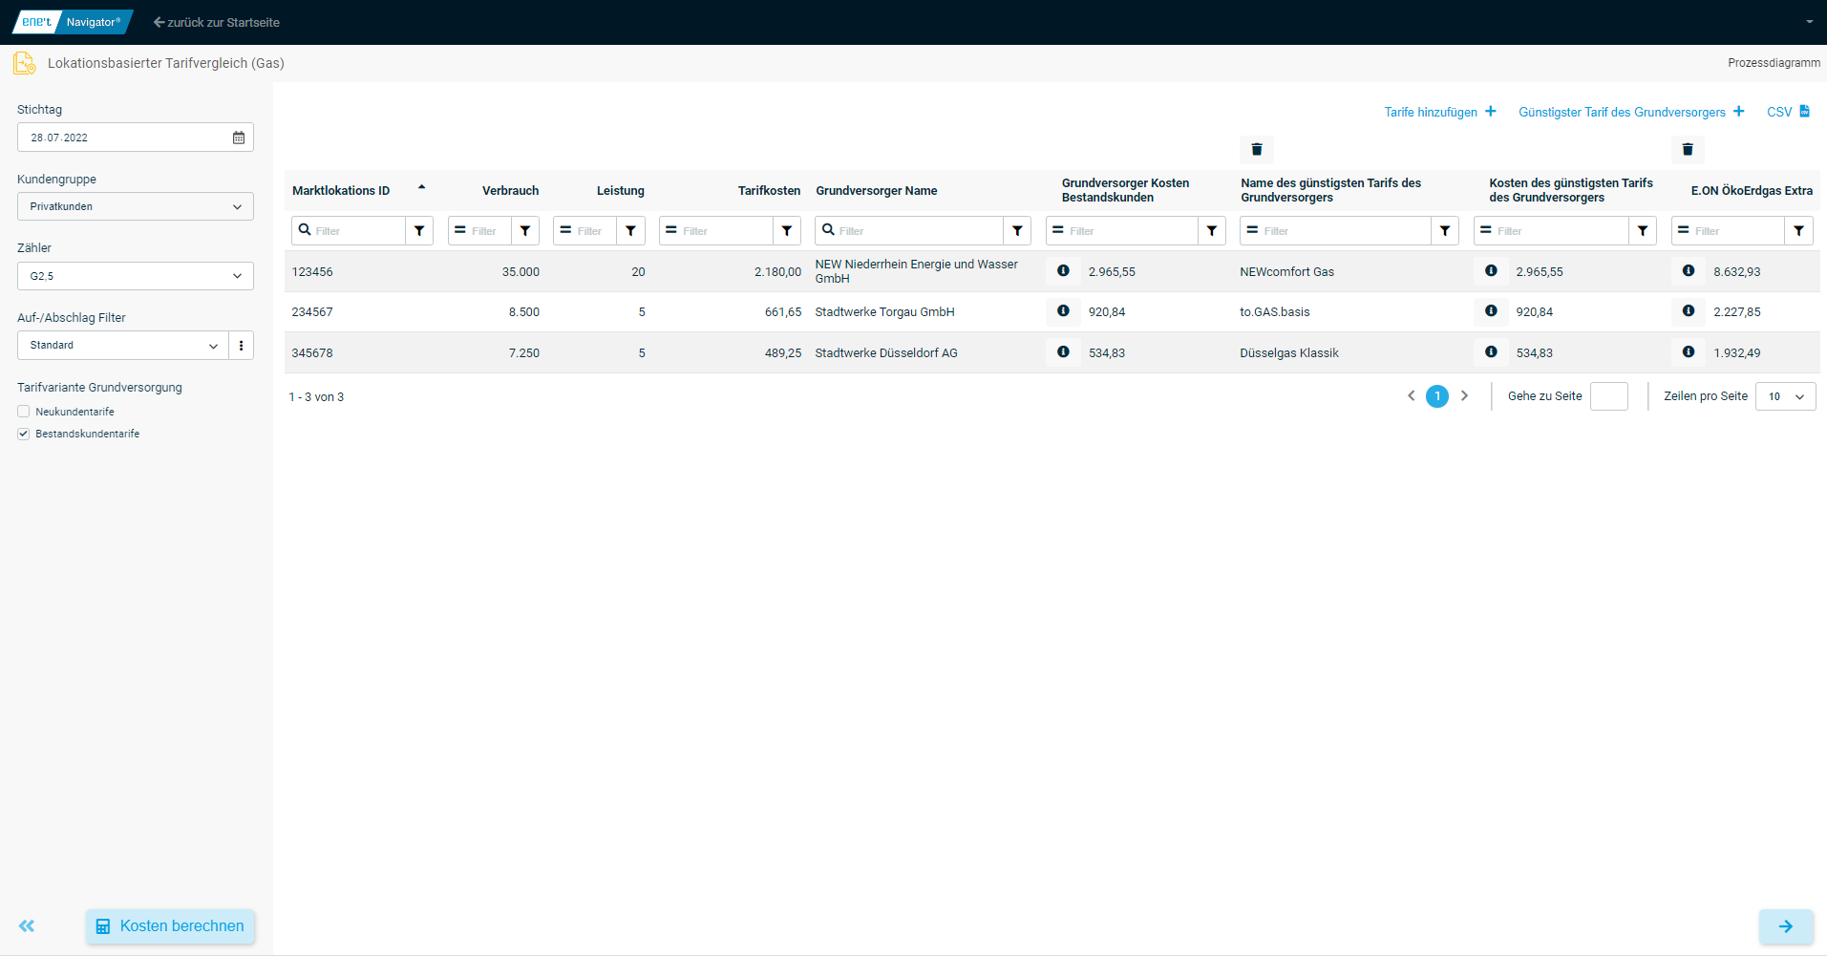
Task: Collapse the sidebar with double-chevron icon
Action: (x=27, y=925)
